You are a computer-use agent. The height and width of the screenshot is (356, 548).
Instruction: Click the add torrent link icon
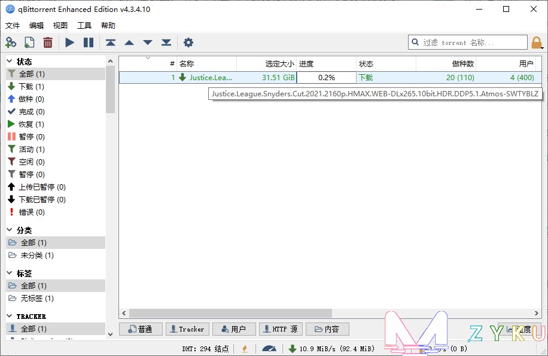(11, 42)
